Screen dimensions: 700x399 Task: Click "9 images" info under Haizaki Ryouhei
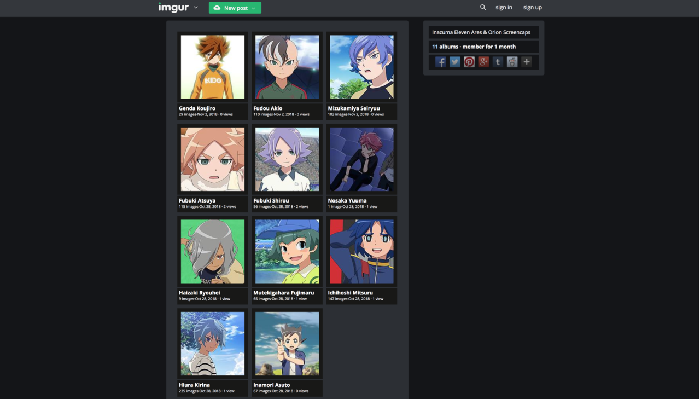(186, 299)
